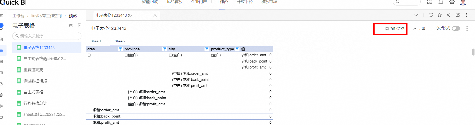Switch to the Sheet1 tab

pyautogui.click(x=96, y=41)
